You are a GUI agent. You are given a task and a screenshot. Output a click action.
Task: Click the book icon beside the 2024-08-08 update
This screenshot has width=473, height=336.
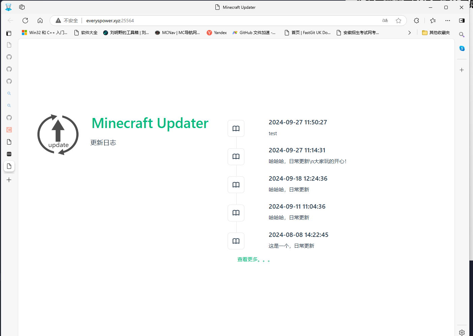[236, 241]
